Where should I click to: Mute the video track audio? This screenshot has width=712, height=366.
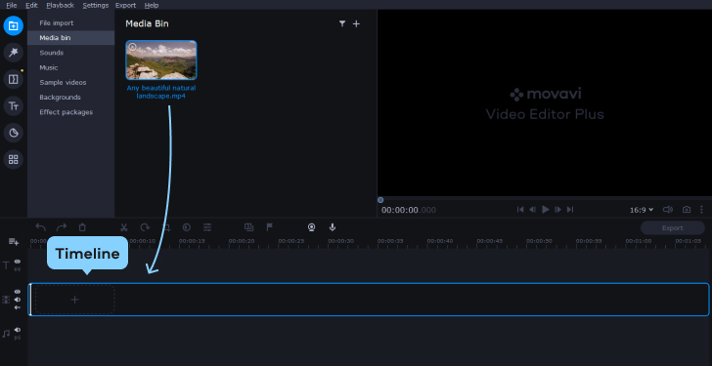click(18, 300)
